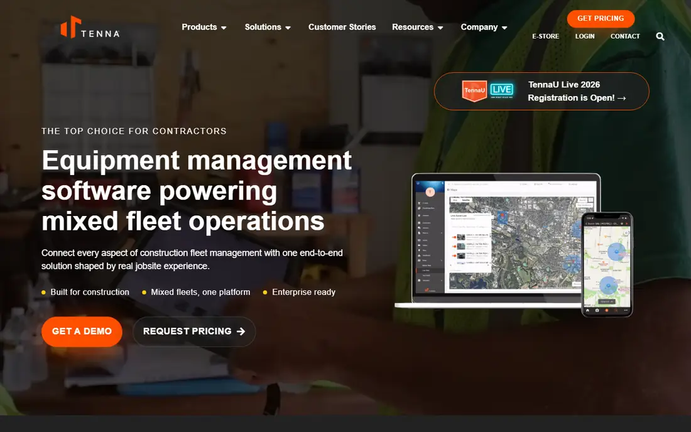Click the TennaU shield badge icon
Viewport: 691px width, 432px height.
click(474, 90)
